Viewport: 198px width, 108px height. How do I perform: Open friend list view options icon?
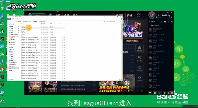pyautogui.click(x=168, y=22)
